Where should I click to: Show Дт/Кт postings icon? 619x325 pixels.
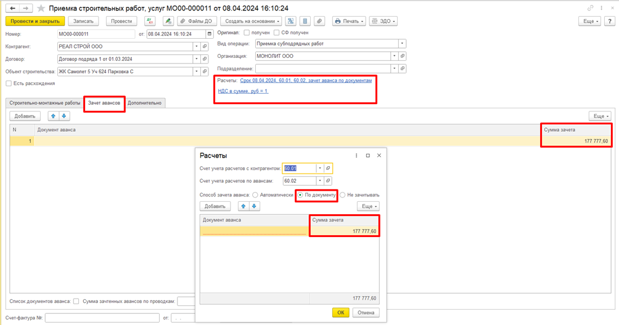[150, 21]
